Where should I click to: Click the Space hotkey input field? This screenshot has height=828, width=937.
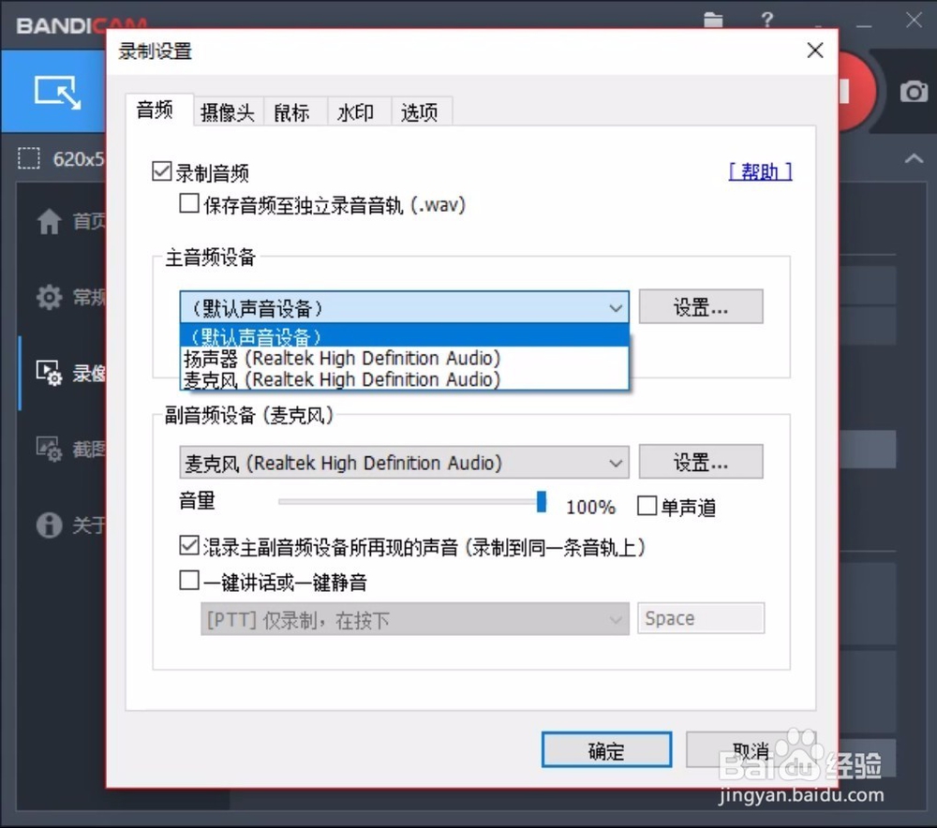(701, 618)
